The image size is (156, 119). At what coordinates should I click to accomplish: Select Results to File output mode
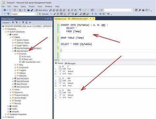click(x=88, y=14)
